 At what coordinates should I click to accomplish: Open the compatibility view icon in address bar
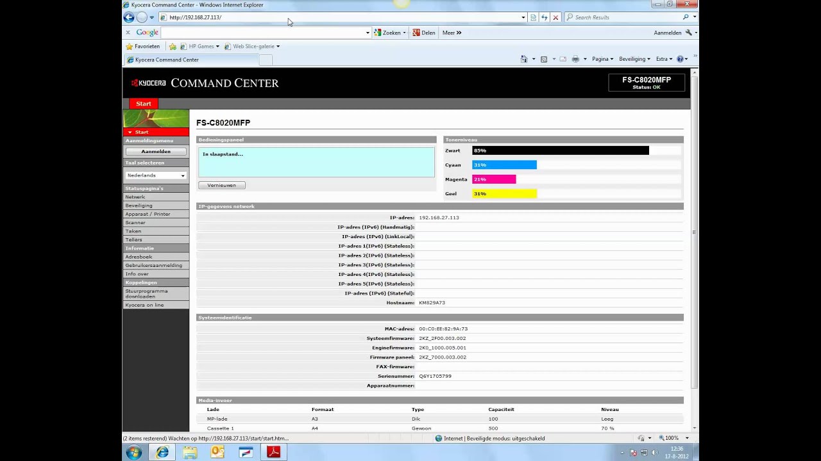click(533, 17)
